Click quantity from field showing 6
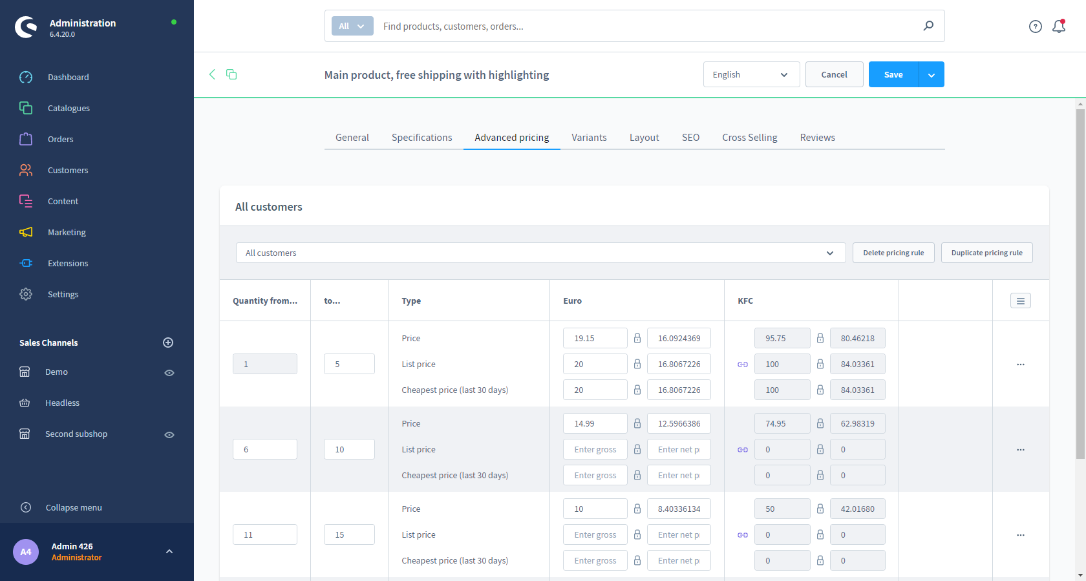The width and height of the screenshot is (1086, 581). [265, 449]
